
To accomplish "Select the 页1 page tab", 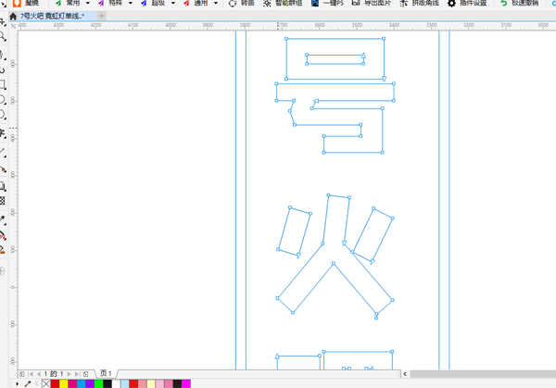I will click(x=106, y=373).
